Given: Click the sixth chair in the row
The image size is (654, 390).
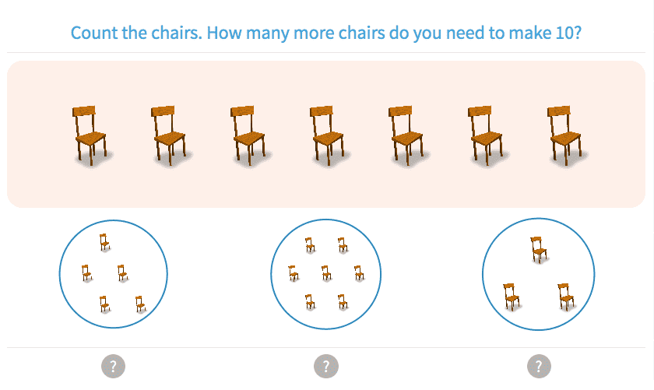Looking at the screenshot, I should 486,135.
